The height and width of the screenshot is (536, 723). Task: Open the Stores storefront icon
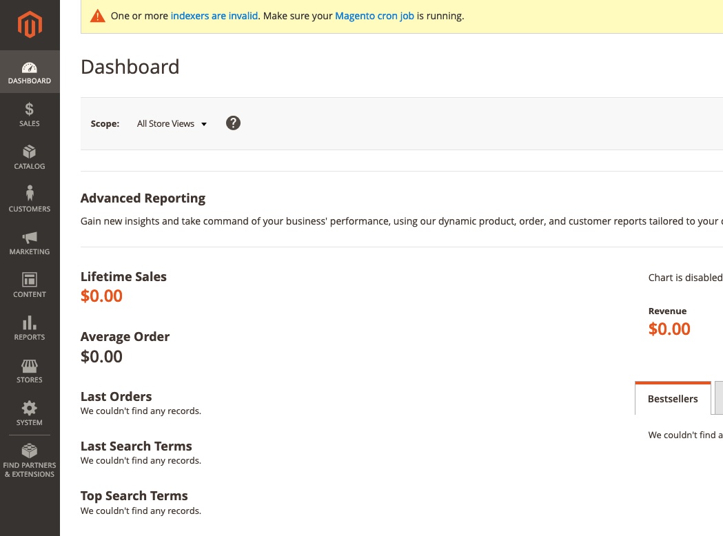pos(29,371)
